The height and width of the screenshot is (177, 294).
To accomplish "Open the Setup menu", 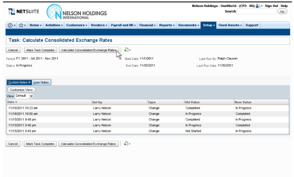I will (209, 25).
